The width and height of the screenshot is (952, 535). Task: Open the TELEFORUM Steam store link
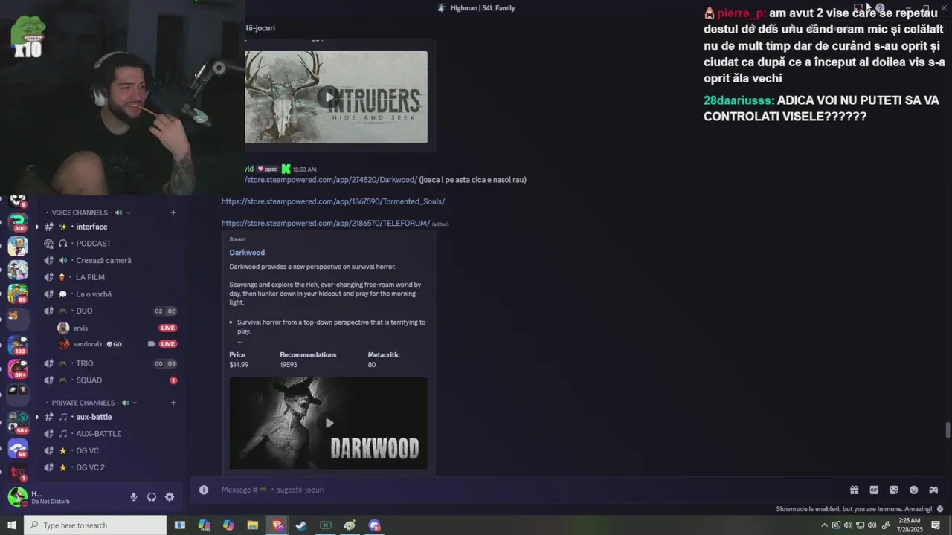pyautogui.click(x=326, y=223)
